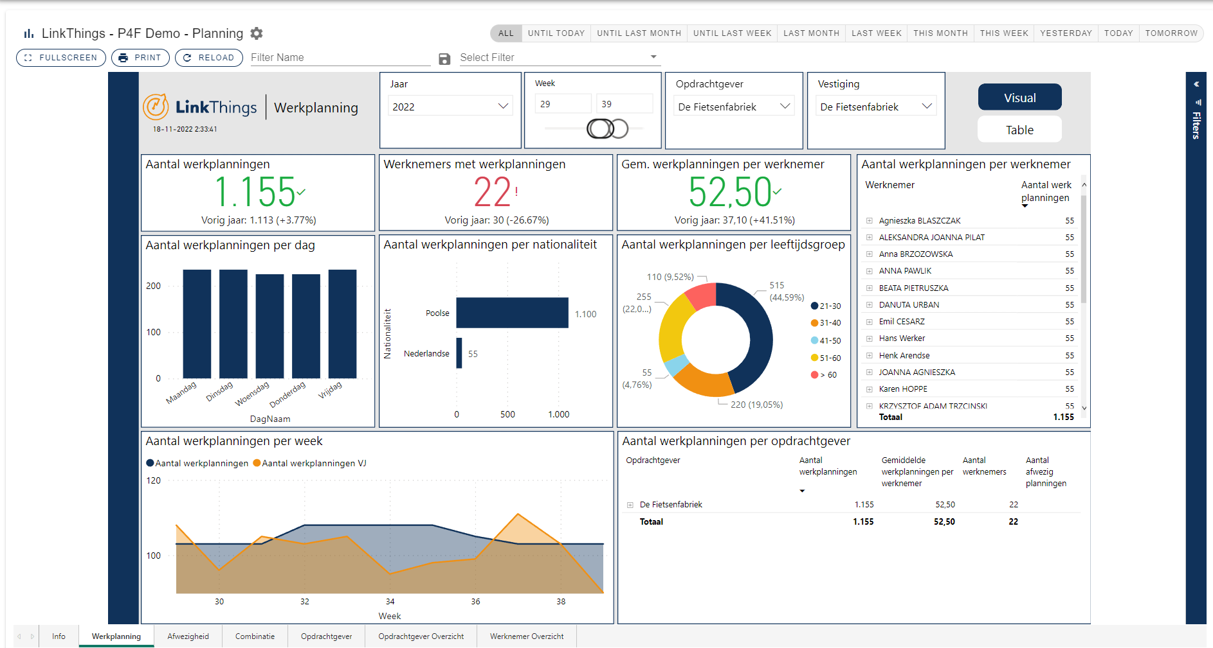Click the bar-chart icon next to LinkThings title
Viewport: 1213px width, 648px height.
[x=28, y=33]
